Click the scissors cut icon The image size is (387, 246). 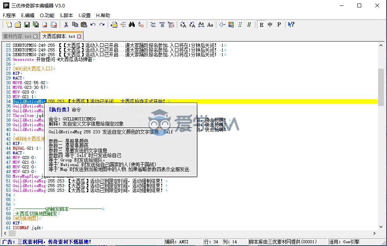(66, 25)
